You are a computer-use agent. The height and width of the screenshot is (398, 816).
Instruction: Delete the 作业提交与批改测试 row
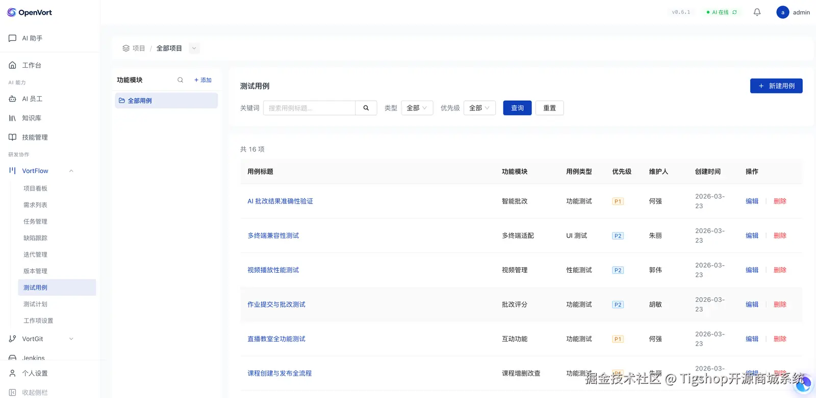click(780, 305)
